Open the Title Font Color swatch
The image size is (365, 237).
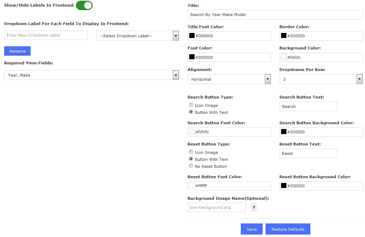tap(192, 36)
